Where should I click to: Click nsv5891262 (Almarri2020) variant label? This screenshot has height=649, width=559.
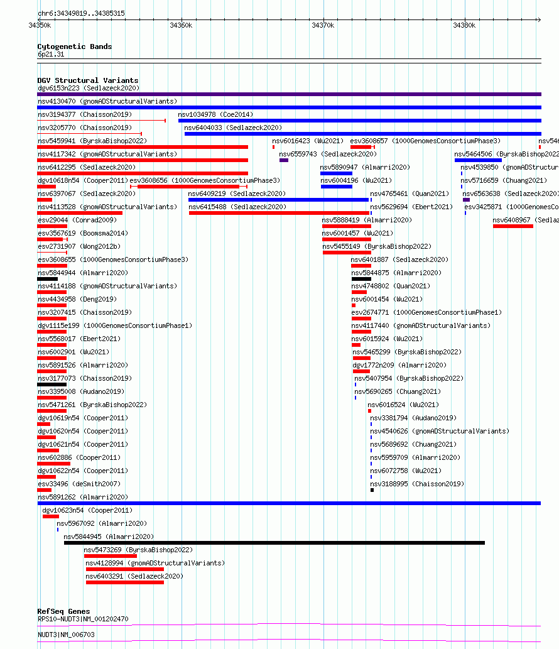[x=83, y=498]
